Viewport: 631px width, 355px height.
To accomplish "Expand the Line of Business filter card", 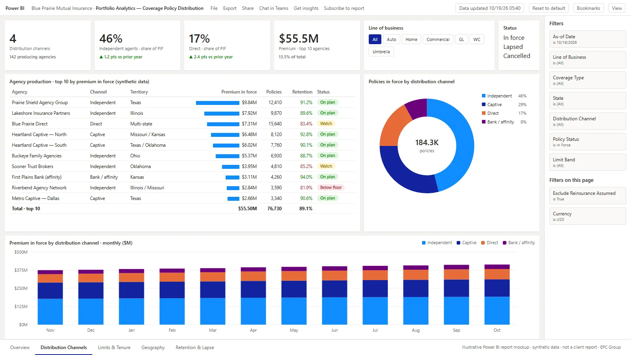I will pos(588,60).
